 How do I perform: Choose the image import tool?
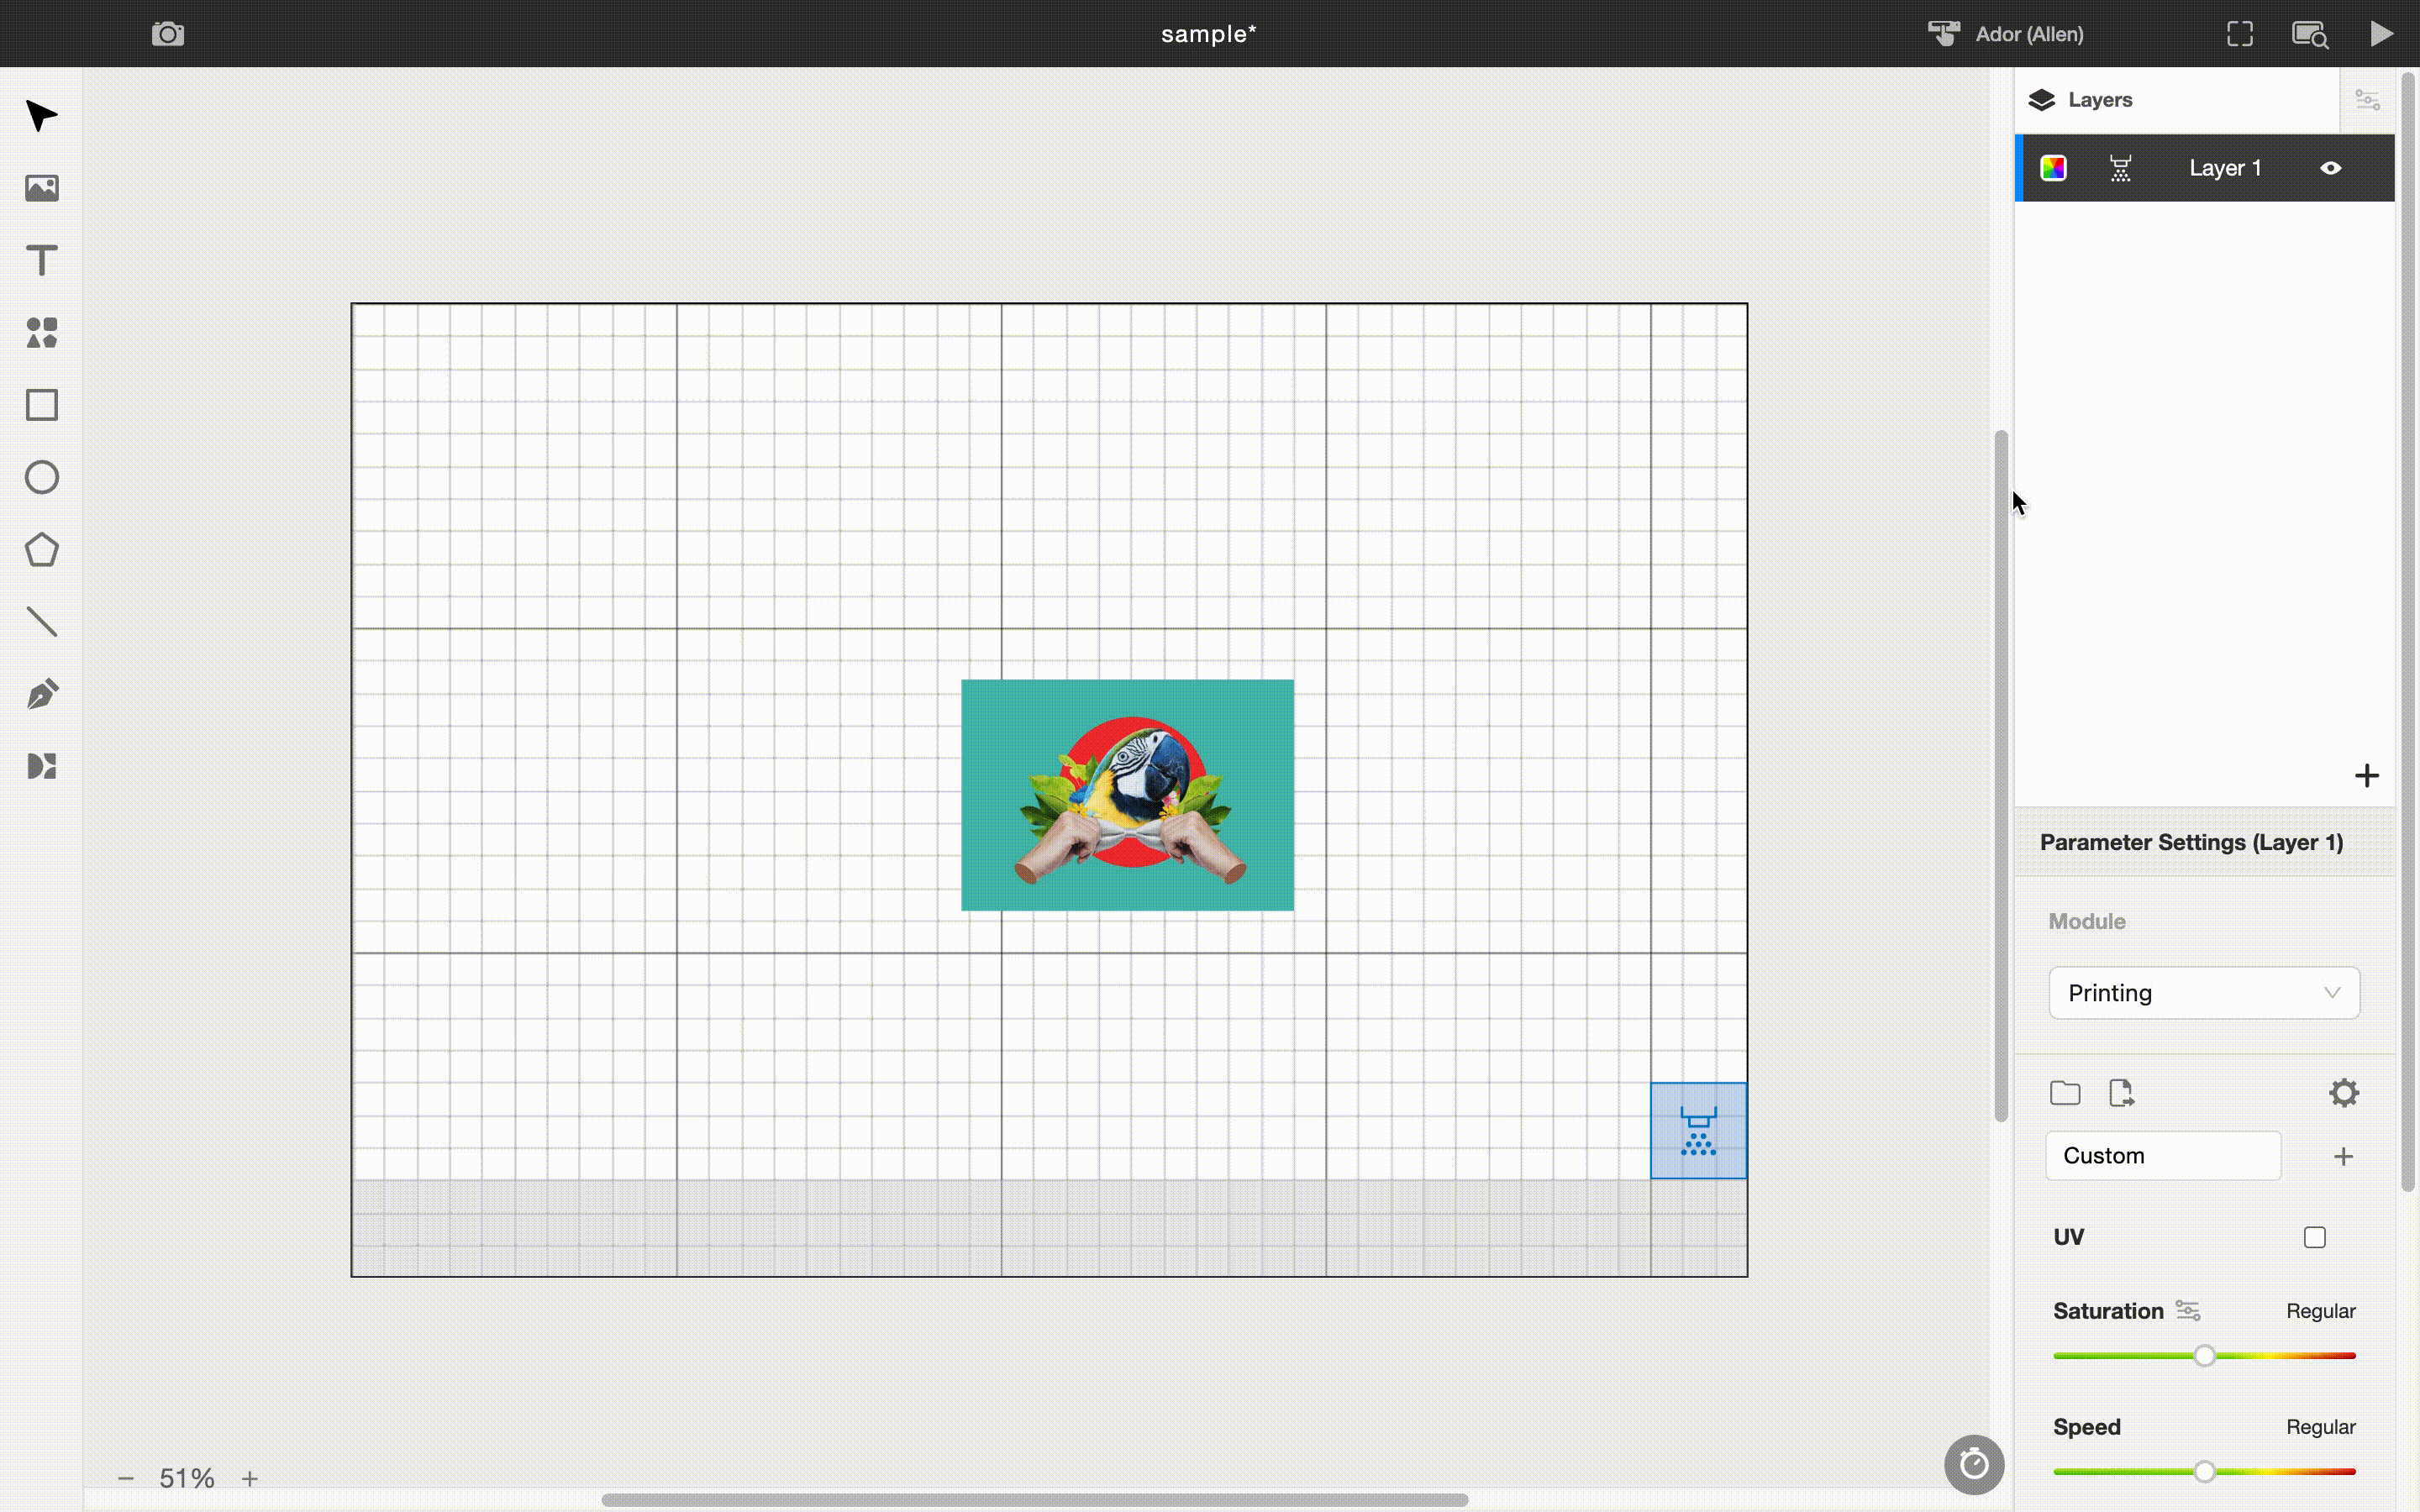[x=41, y=188]
